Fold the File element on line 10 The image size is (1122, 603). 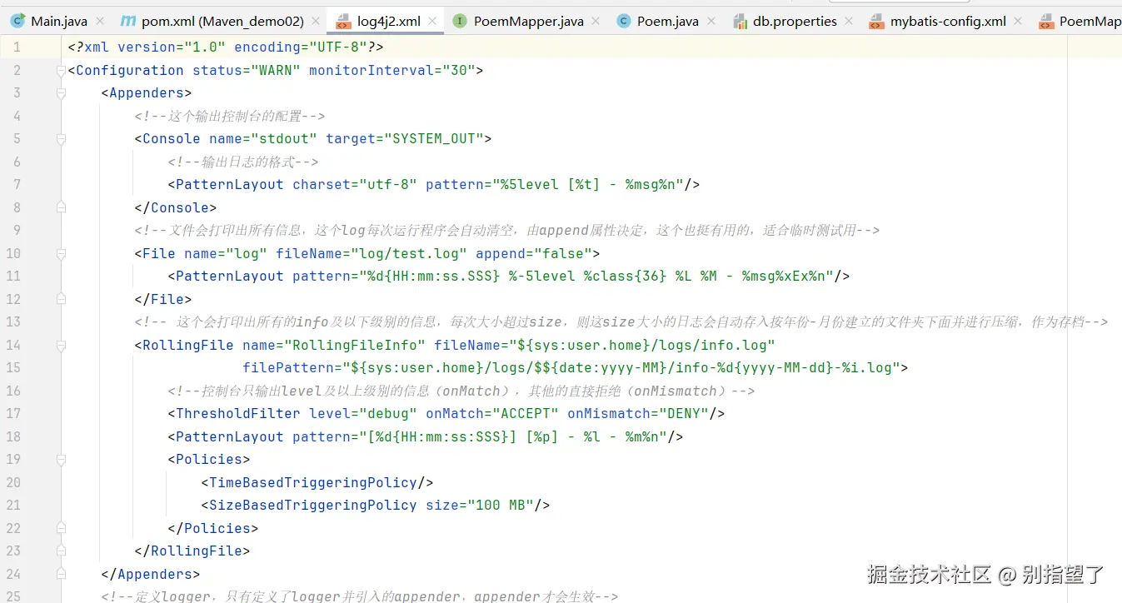[61, 253]
